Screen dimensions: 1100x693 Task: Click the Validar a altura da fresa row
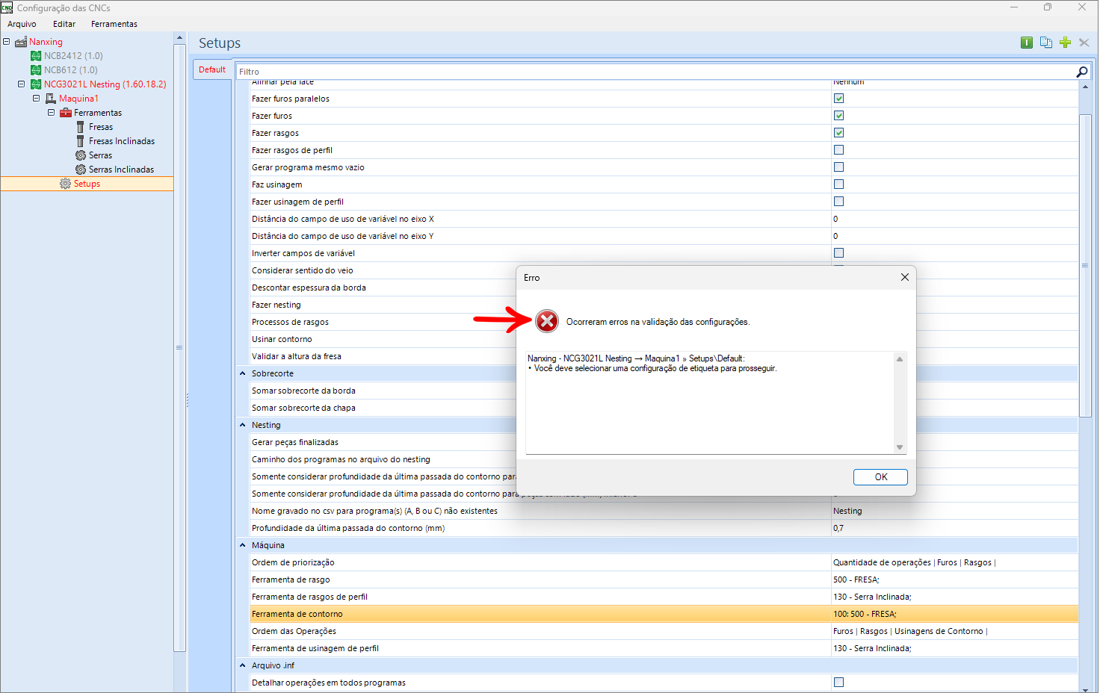coord(383,356)
